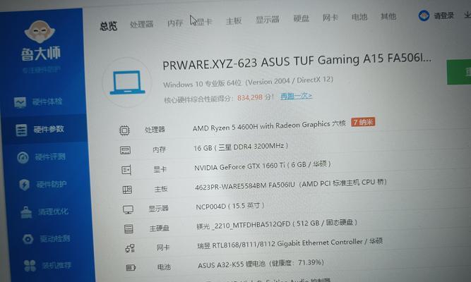The width and height of the screenshot is (471, 282).
Task: Click the 硬件评测 gauge icon
Action: tap(23, 157)
